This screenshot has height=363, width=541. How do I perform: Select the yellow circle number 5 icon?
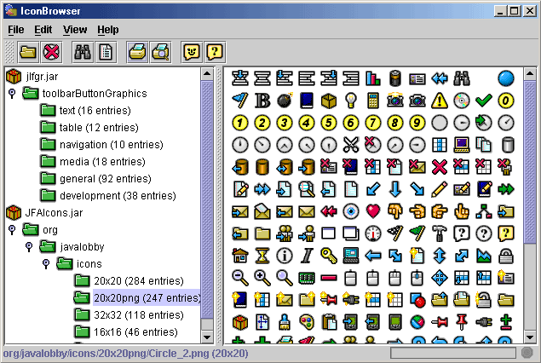pos(329,122)
